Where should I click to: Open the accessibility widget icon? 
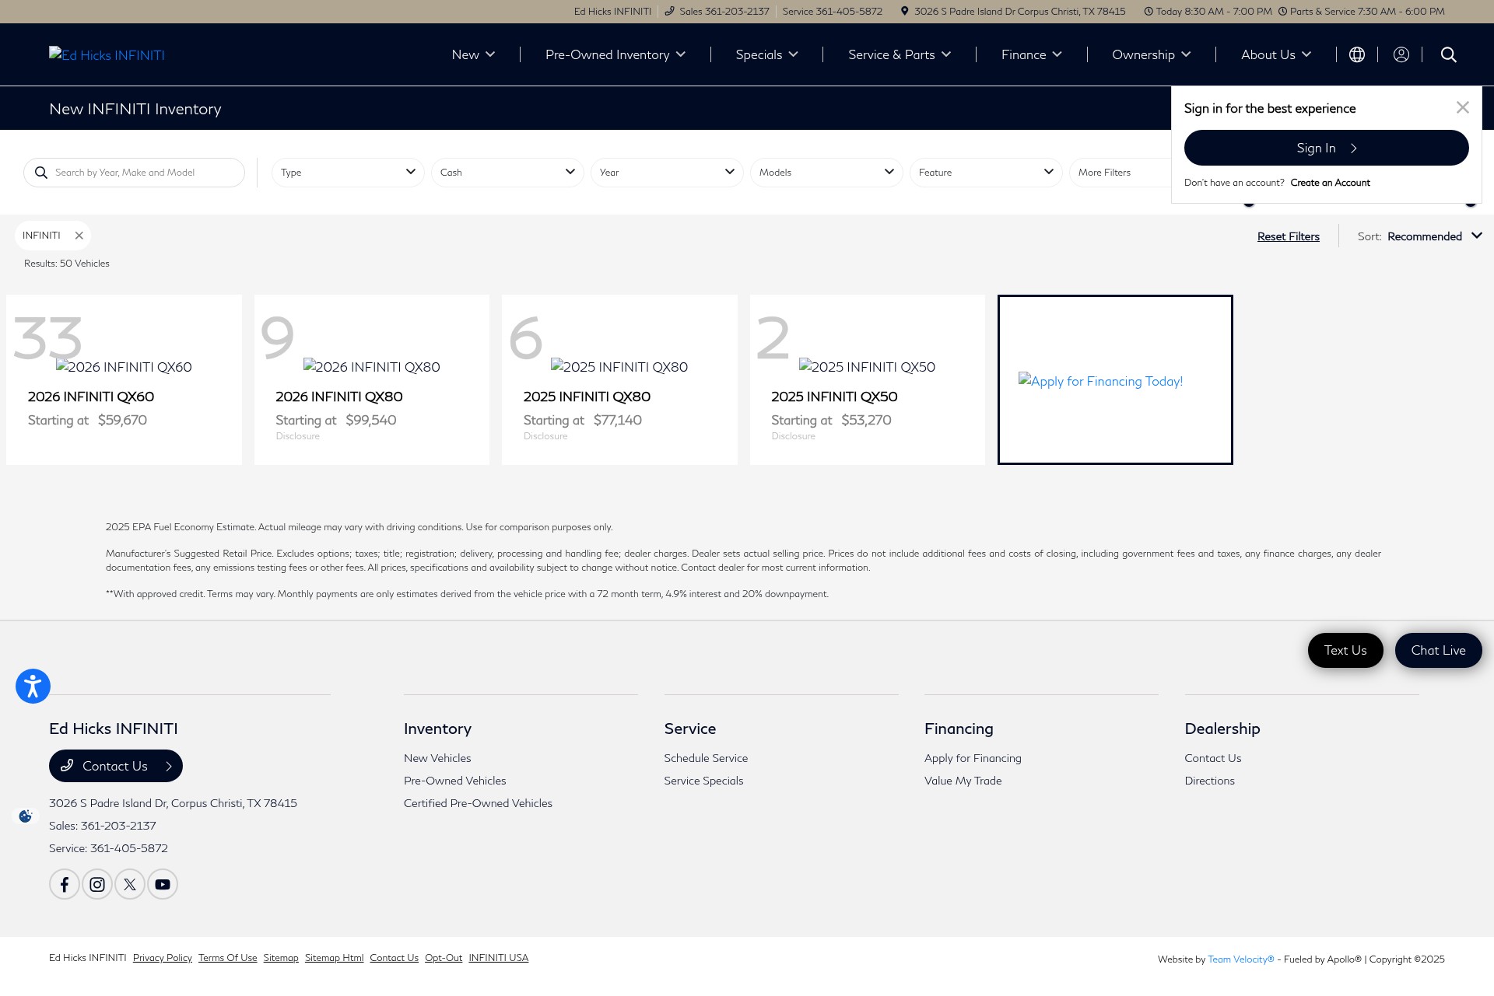[33, 686]
